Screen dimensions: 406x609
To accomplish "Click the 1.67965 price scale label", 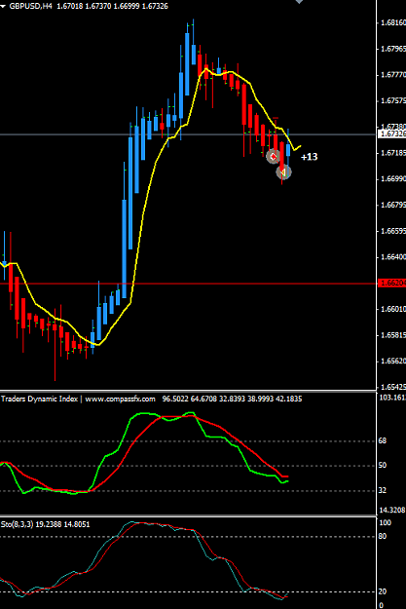I will (x=393, y=49).
